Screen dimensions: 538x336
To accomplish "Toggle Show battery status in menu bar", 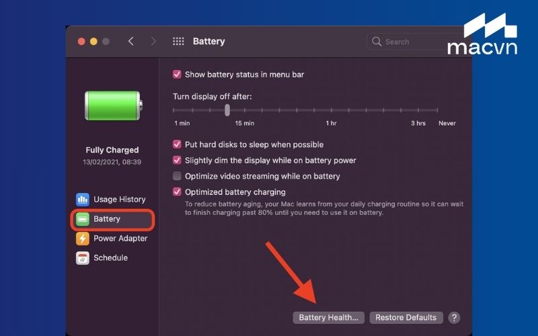I will coord(177,75).
